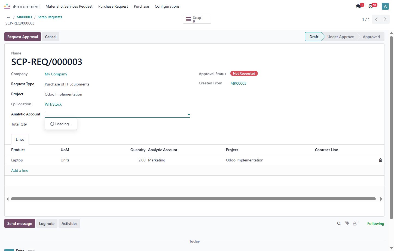394x251 pixels.
Task: Click the vertical page scrollbar
Action: tap(392, 128)
